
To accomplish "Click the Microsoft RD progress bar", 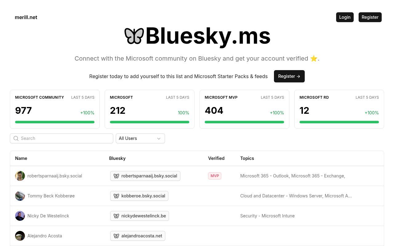I will pyautogui.click(x=339, y=122).
